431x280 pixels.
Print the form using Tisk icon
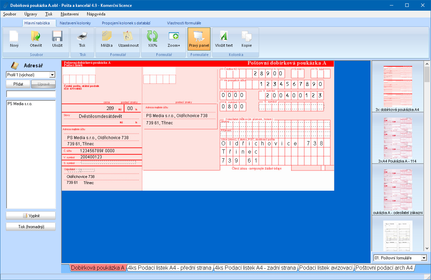[x=82, y=39]
